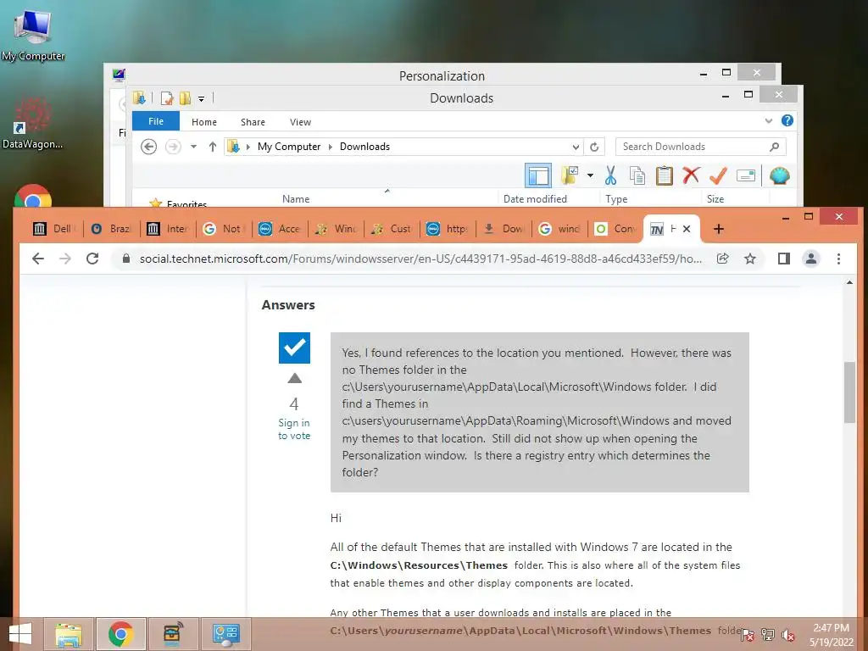868x651 pixels.
Task: Switch to the Cust Chrome tab
Action: pyautogui.click(x=392, y=229)
